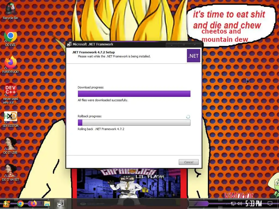
Task: Click the rollback progress bar
Action: point(134,123)
